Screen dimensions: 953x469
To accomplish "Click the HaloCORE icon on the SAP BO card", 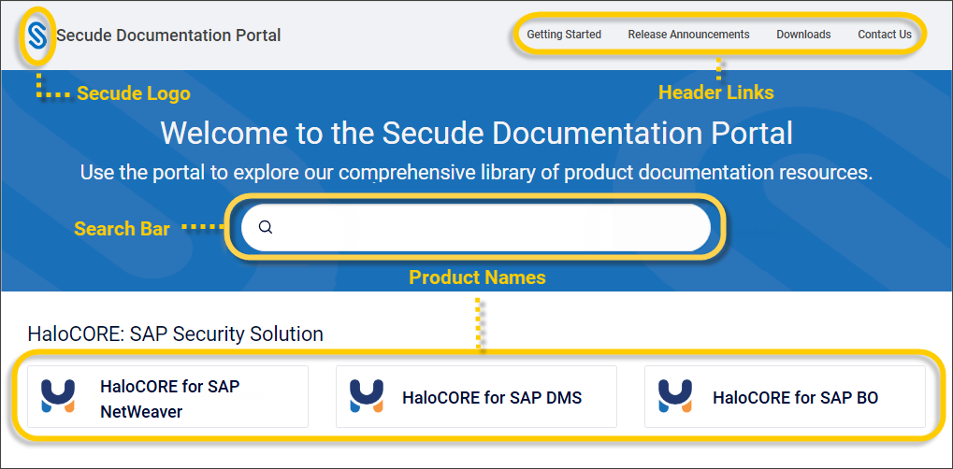I will [x=675, y=396].
